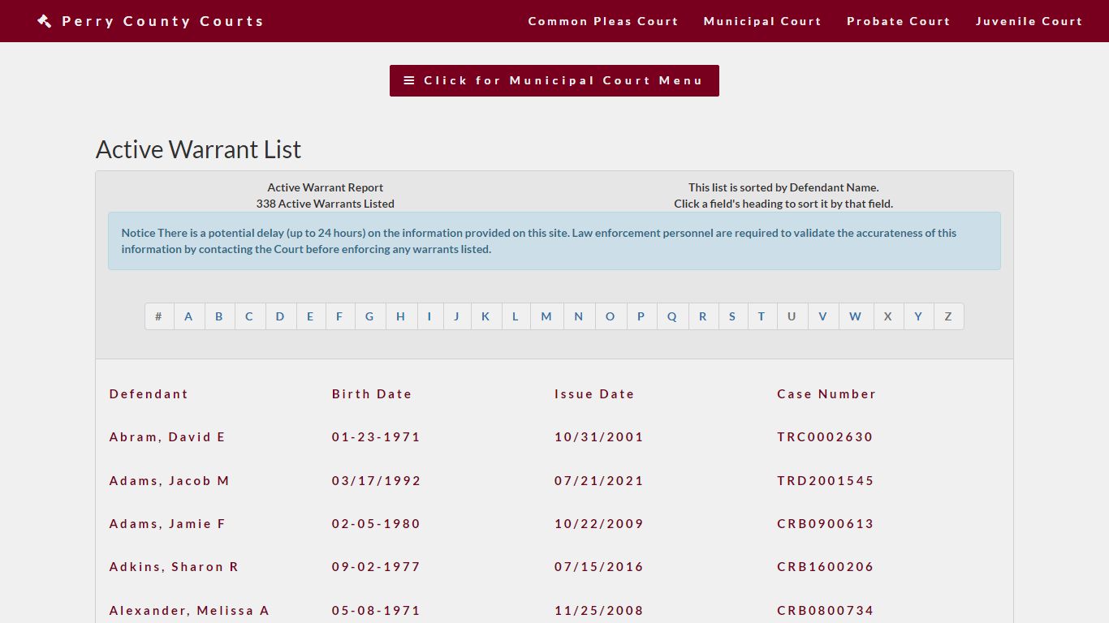1109x623 pixels.
Task: Navigate to Probate Court
Action: tap(898, 21)
